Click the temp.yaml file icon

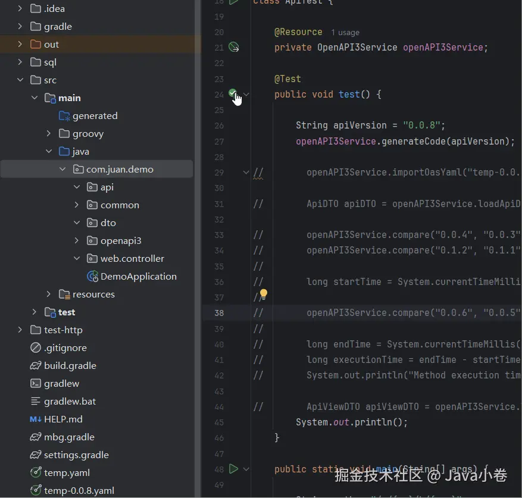(36, 472)
